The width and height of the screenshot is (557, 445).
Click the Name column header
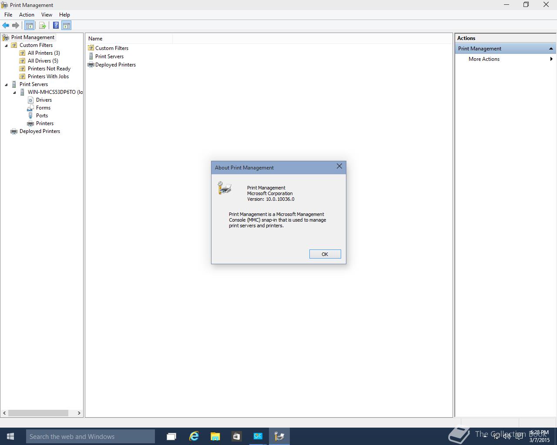click(129, 39)
